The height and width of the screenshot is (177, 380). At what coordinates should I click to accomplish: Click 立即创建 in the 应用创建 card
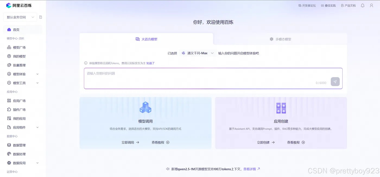(266, 142)
